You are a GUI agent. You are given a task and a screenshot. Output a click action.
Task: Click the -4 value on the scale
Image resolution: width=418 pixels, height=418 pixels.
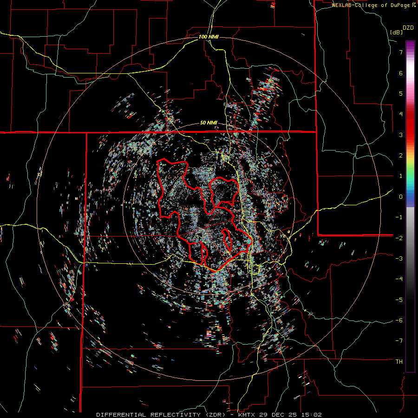[x=399, y=279]
